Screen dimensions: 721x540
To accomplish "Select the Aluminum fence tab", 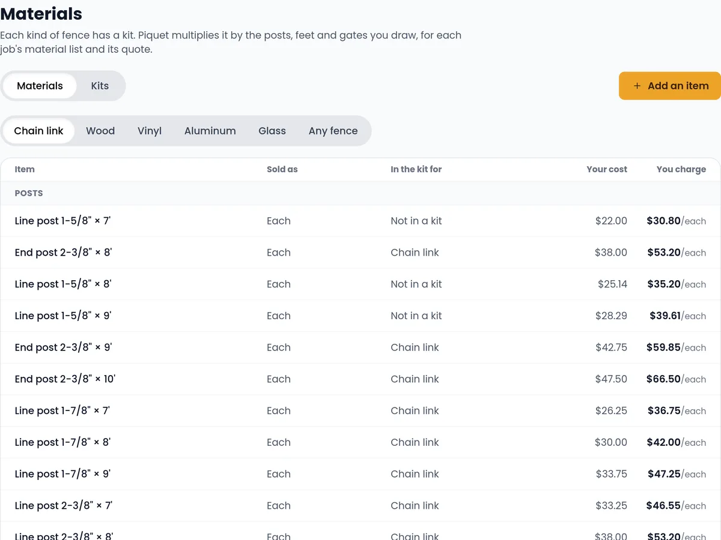I will pyautogui.click(x=210, y=131).
